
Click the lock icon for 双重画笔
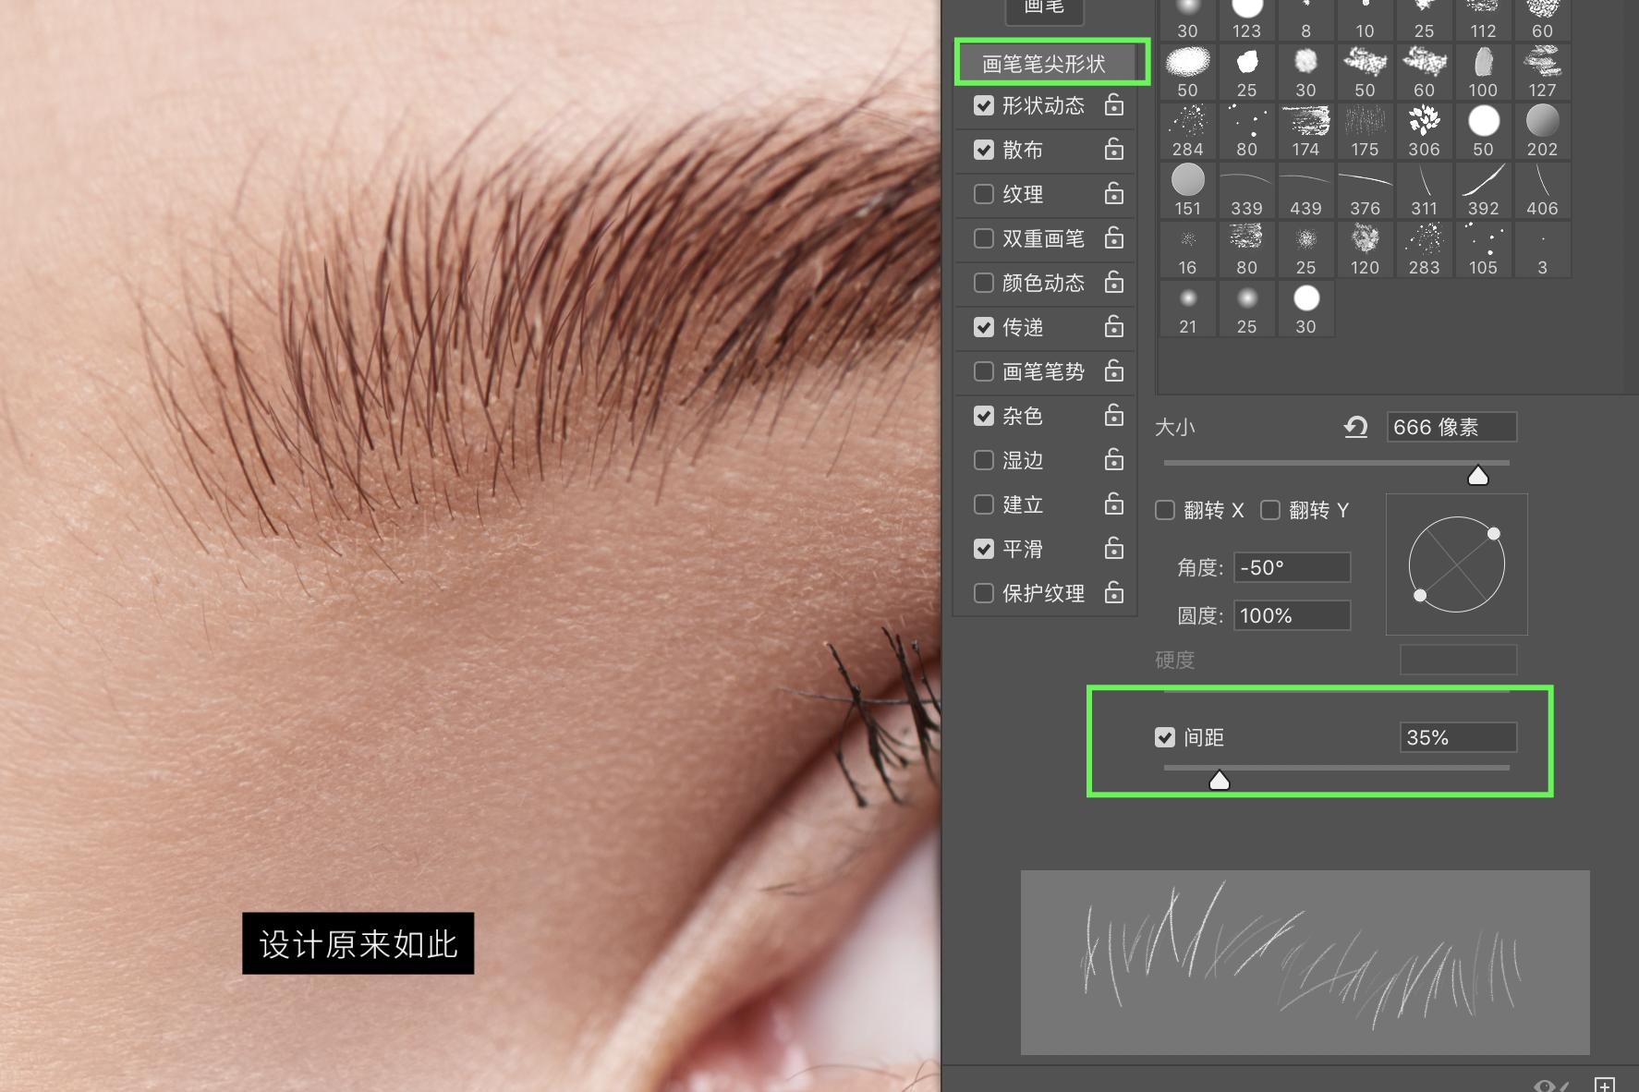pyautogui.click(x=1114, y=237)
